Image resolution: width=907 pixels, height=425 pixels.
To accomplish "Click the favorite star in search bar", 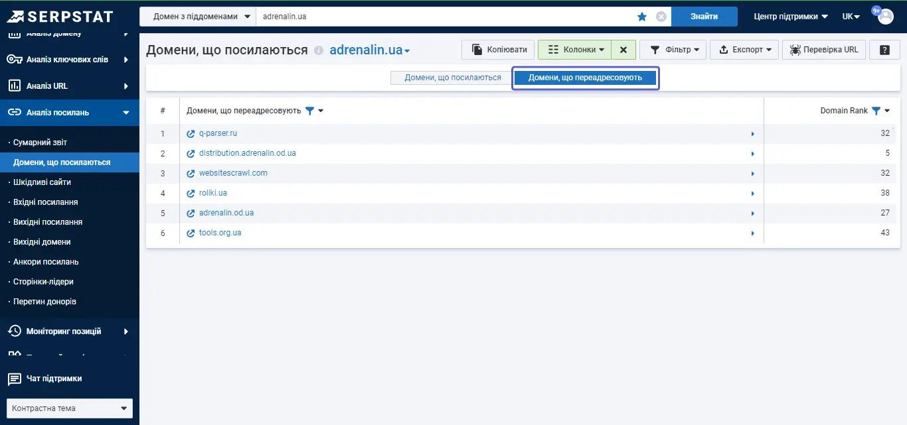I will [x=642, y=17].
